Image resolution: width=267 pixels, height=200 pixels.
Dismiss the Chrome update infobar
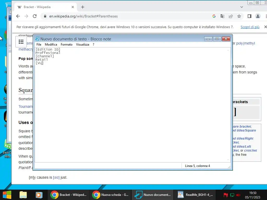[x=265, y=27]
